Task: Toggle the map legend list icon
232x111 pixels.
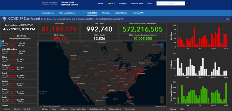Action: tap(162, 45)
